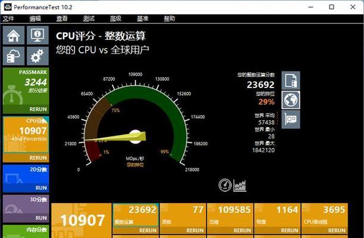The width and height of the screenshot is (364, 238).
Task: Open the 测试 menu
Action: (x=89, y=18)
